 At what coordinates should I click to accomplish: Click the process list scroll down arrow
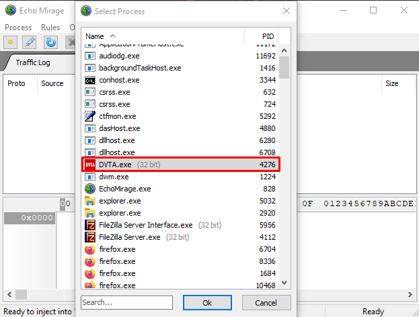point(284,283)
